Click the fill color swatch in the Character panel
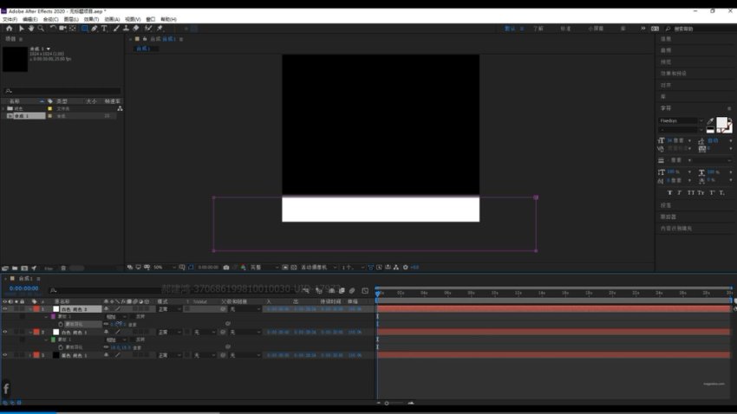 [x=721, y=122]
